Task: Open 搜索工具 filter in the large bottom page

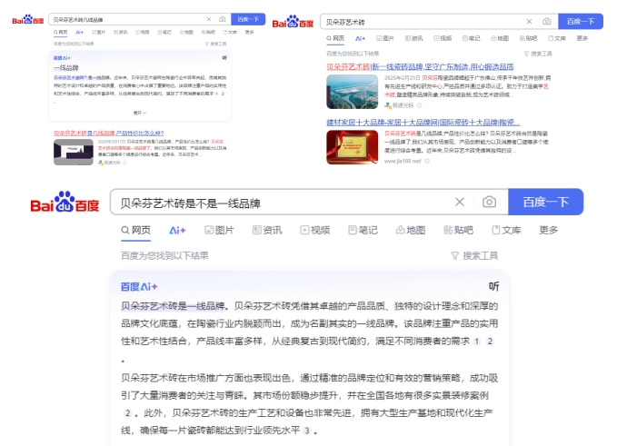Action: [474, 255]
